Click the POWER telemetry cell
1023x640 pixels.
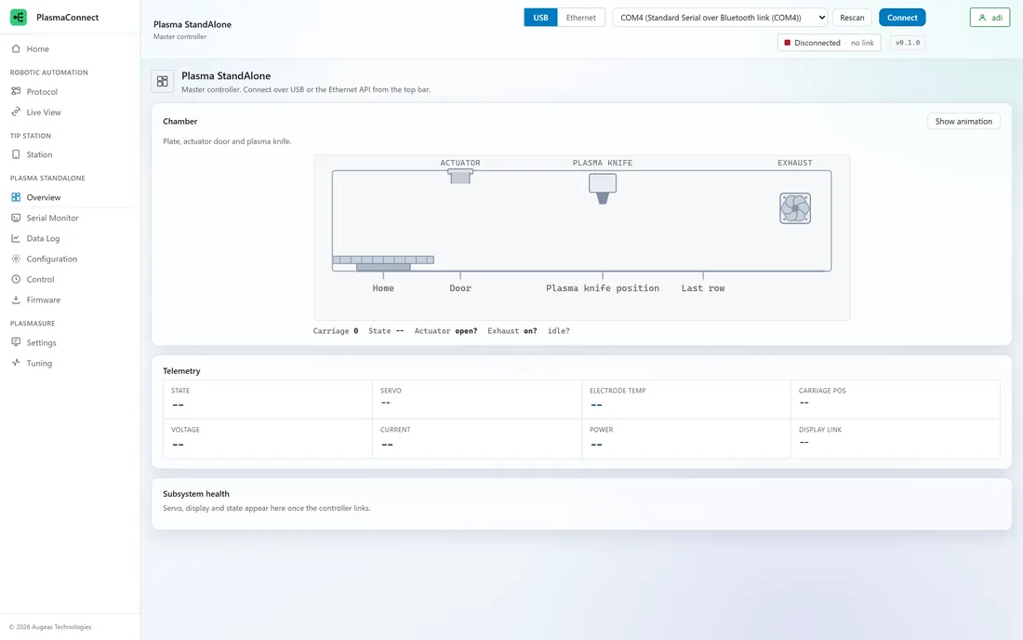coord(686,438)
